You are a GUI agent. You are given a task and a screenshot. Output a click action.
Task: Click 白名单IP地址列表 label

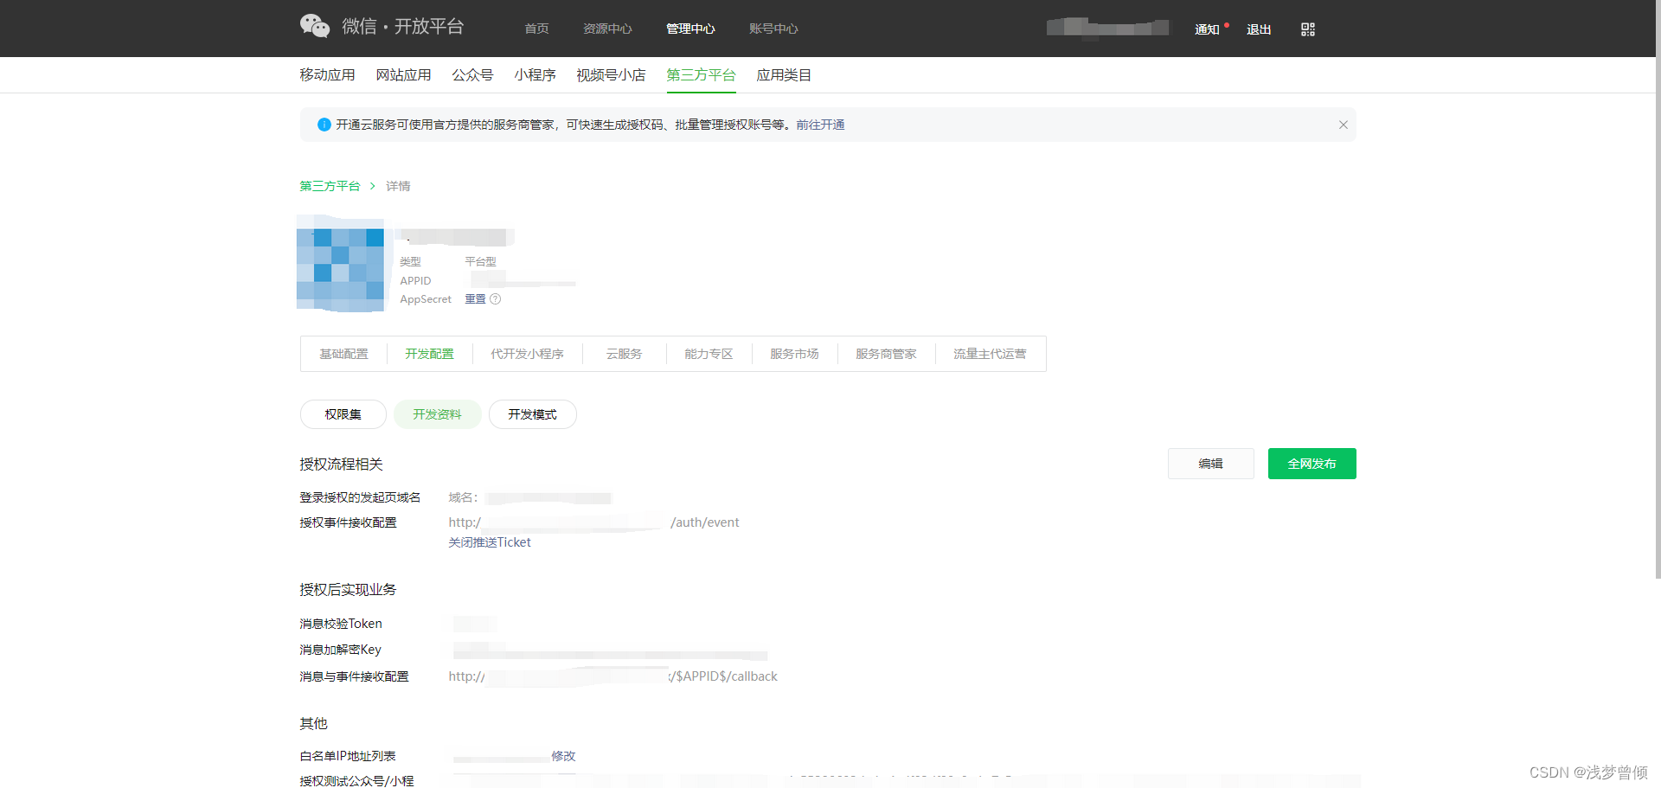coord(348,756)
